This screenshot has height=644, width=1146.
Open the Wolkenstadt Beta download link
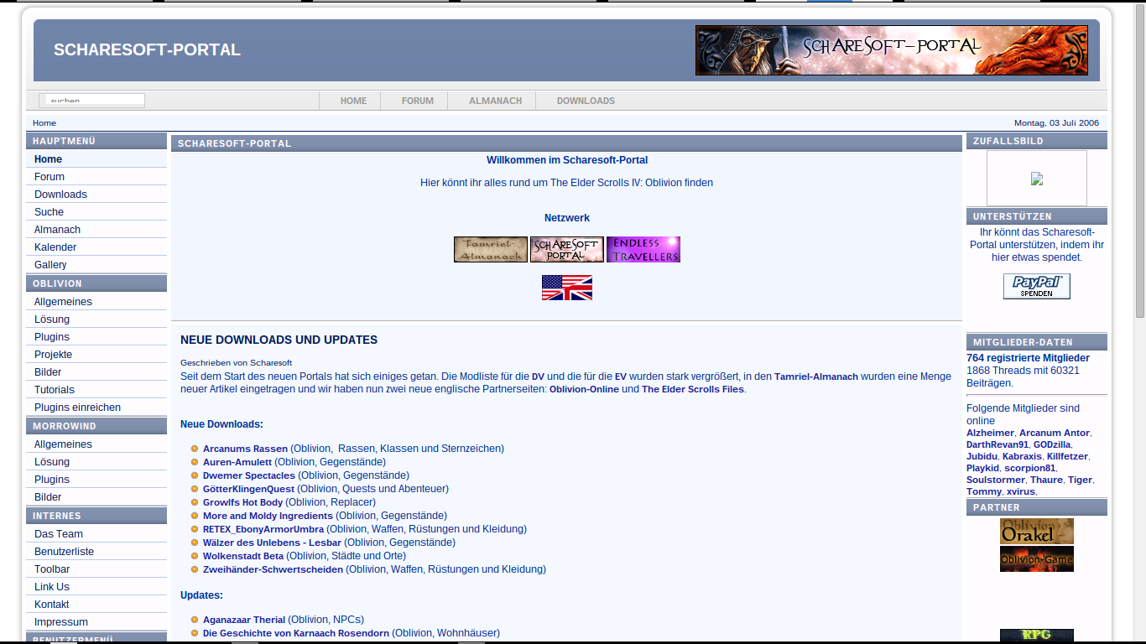[243, 556]
